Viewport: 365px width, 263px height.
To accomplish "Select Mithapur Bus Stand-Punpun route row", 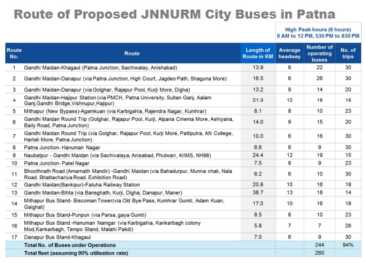I will tap(183, 214).
